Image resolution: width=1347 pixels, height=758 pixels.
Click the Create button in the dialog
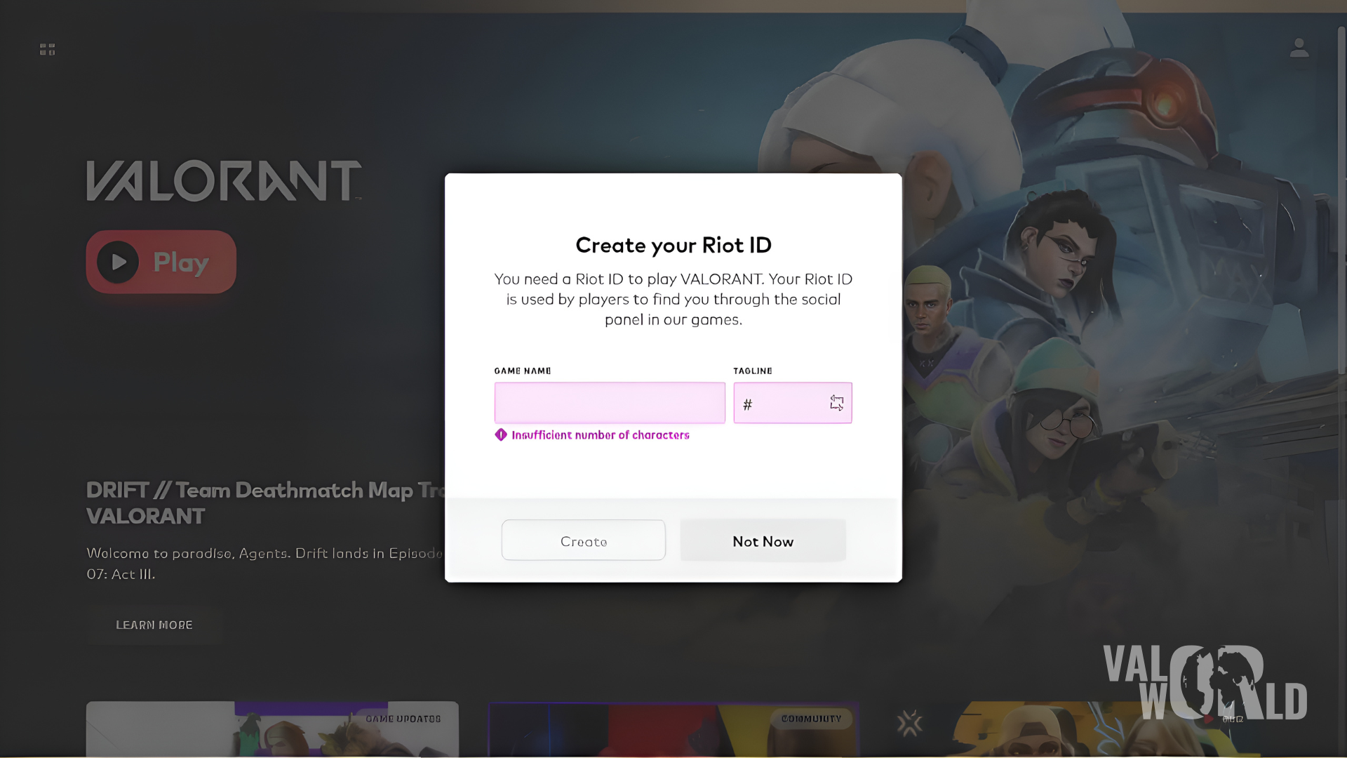584,540
